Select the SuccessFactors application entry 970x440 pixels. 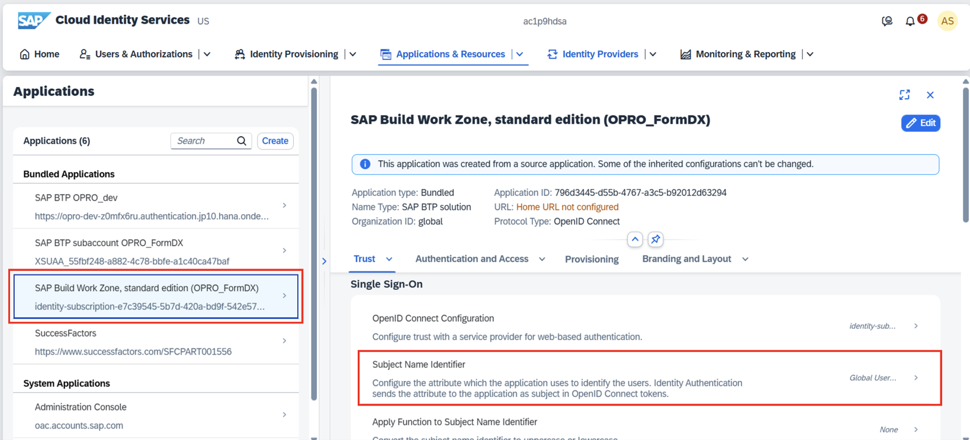pyautogui.click(x=156, y=342)
